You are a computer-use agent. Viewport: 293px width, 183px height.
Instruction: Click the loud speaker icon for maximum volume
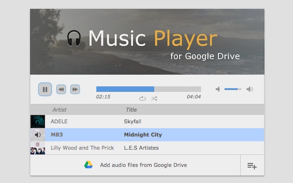click(250, 89)
